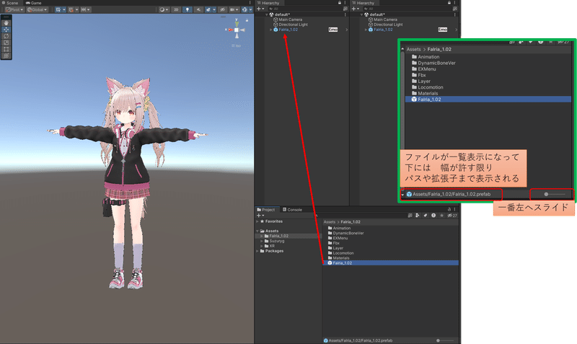This screenshot has height=344, width=577.
Task: Select the left Hierarchy tab
Action: [x=268, y=3]
